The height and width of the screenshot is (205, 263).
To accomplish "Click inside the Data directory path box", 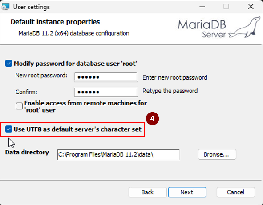I will click(118, 154).
